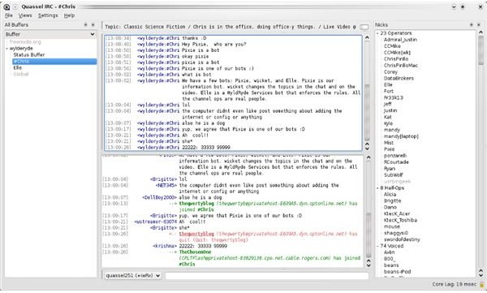Select nick SubWolf
The width and height of the screenshot is (487, 293).
click(x=393, y=175)
